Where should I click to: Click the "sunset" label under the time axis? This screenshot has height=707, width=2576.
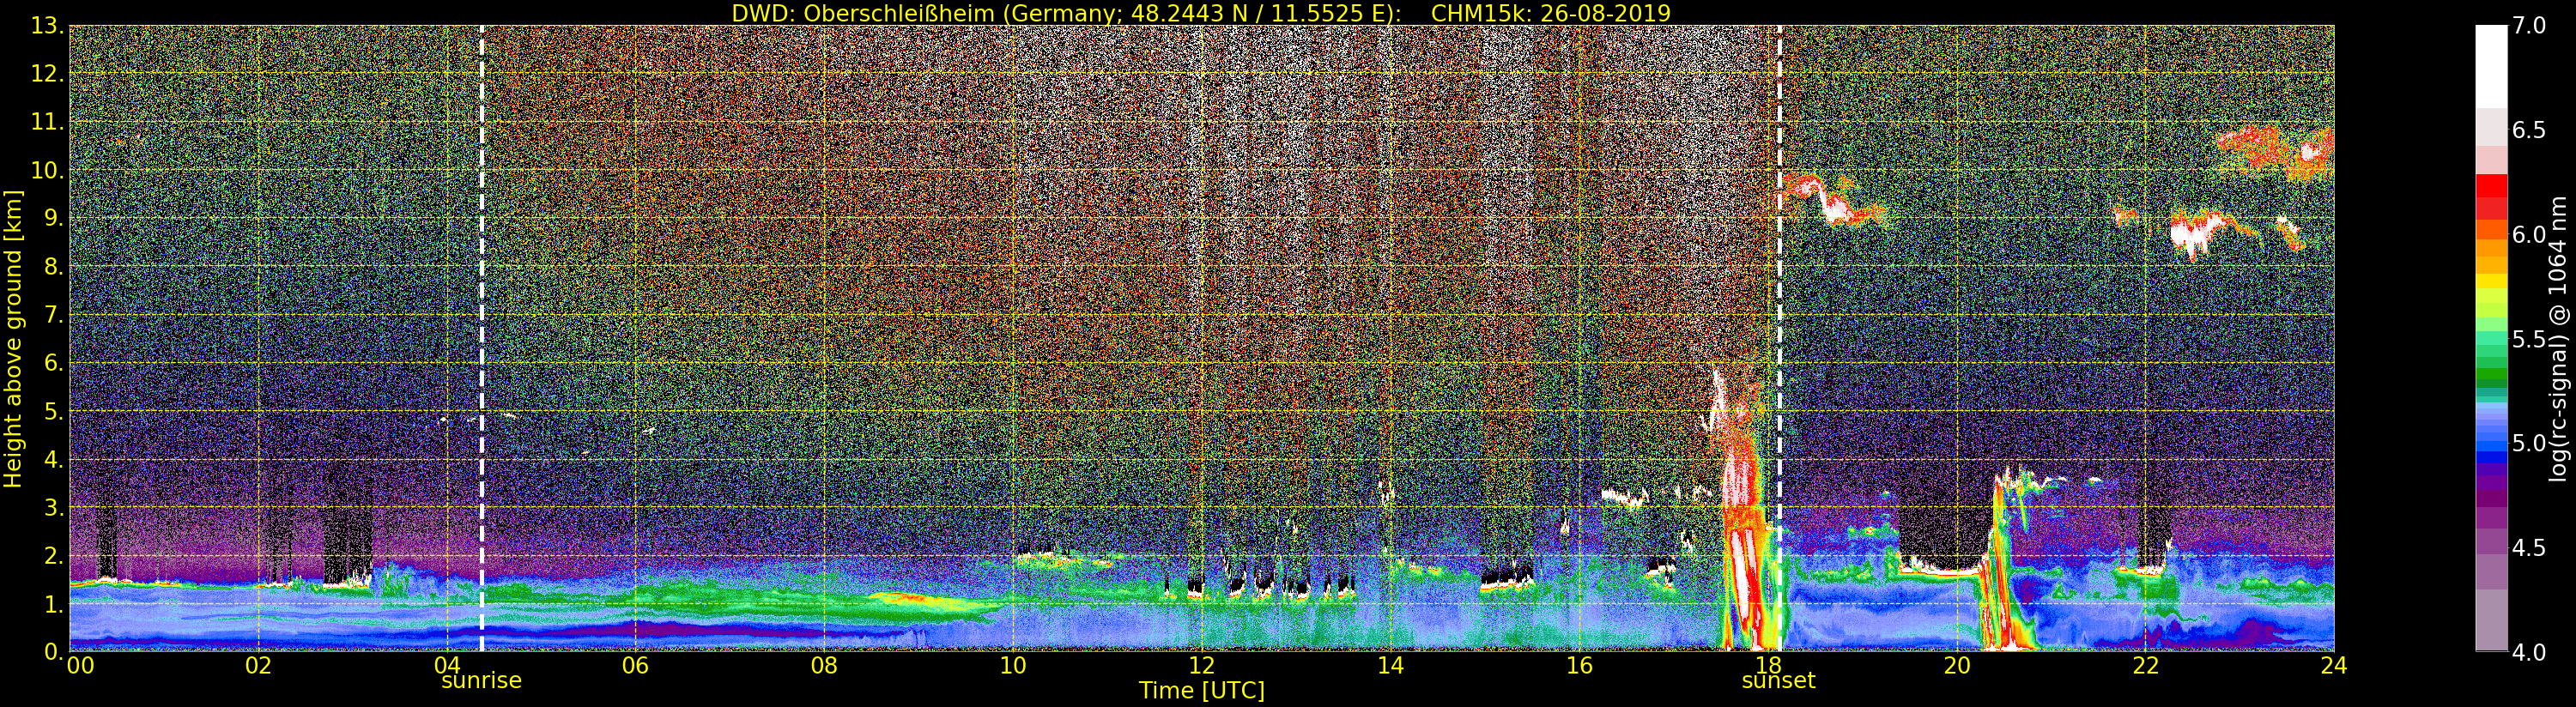point(1778,681)
